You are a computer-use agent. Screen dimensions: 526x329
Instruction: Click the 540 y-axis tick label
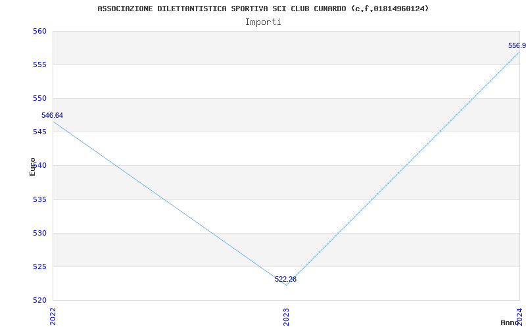click(39, 166)
